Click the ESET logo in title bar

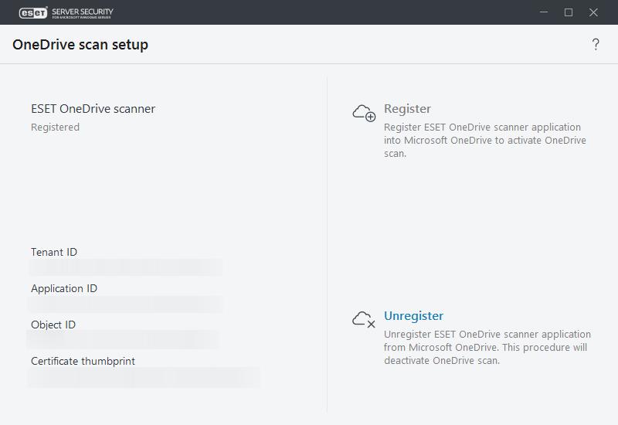tap(29, 12)
